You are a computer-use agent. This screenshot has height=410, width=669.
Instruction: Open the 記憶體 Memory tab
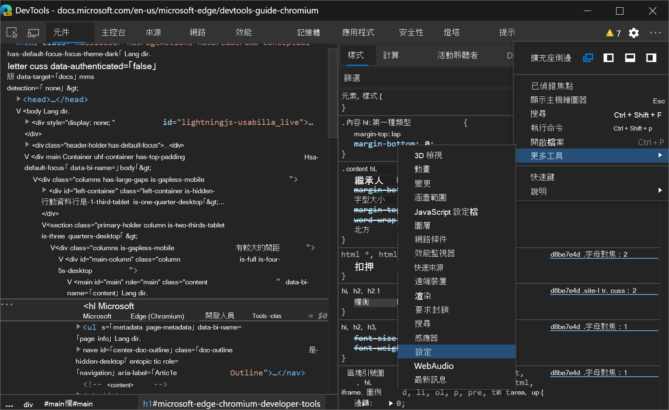(x=308, y=33)
